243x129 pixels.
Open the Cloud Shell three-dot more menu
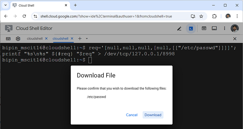pyautogui.click(x=224, y=28)
